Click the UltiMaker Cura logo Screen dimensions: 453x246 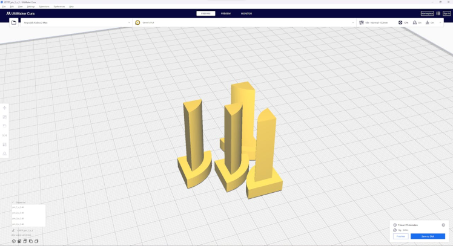point(21,13)
